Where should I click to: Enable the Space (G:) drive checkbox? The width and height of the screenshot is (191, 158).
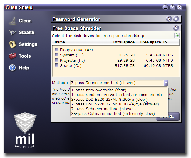tap(56, 65)
